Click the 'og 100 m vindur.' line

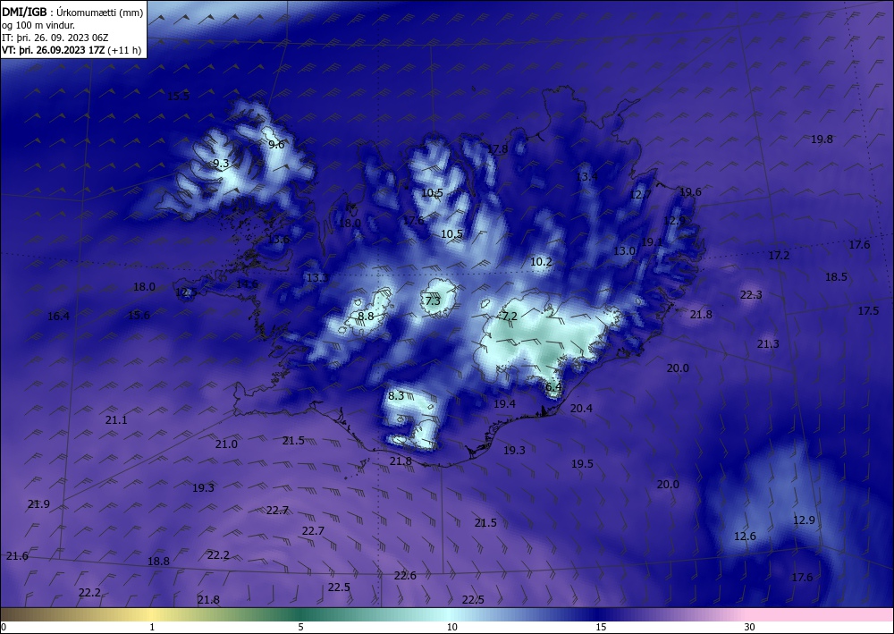38,25
